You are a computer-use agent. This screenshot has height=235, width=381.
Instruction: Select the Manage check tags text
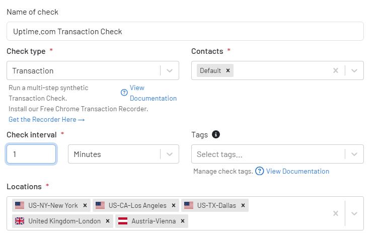pos(223,171)
